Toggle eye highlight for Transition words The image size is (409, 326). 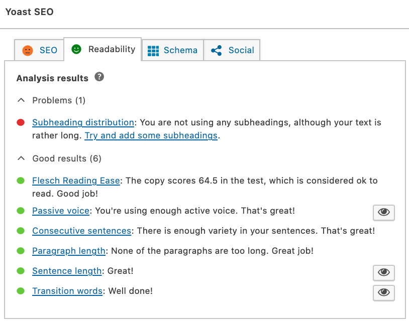coord(384,293)
